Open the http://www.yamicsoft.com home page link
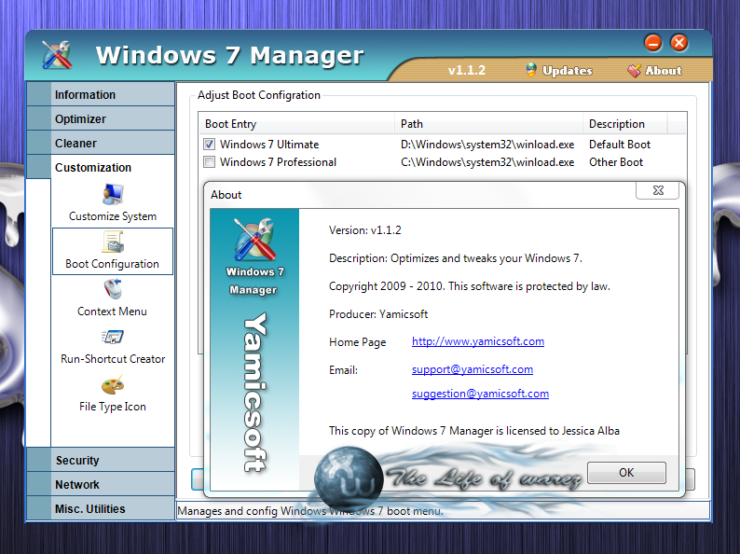Screen dimensions: 740x554 pyautogui.click(x=477, y=341)
